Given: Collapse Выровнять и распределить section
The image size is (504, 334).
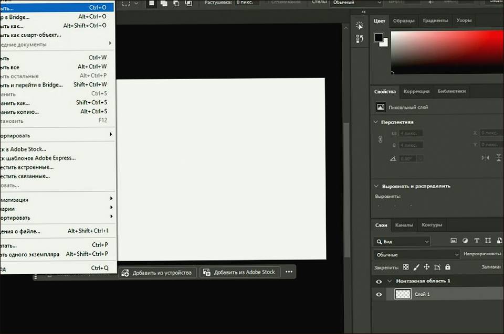Looking at the screenshot, I should pos(376,186).
